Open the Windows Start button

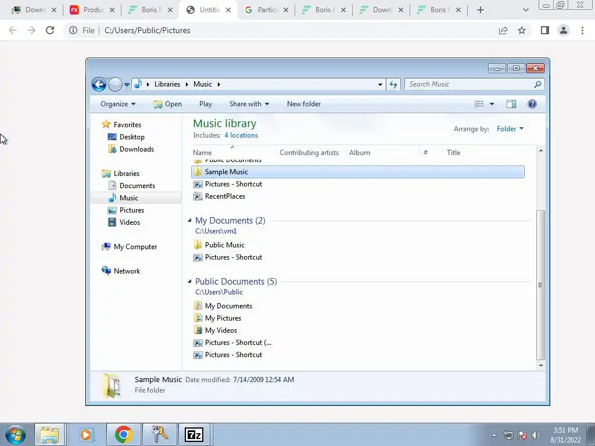tap(16, 434)
